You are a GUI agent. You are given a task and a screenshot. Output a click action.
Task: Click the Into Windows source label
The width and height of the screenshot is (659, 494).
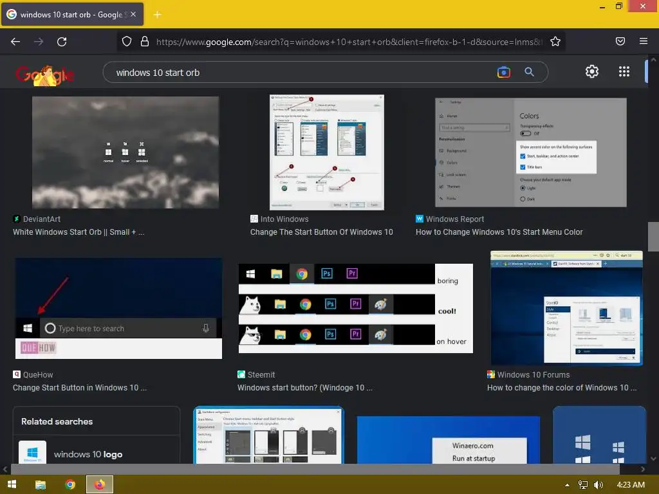click(x=279, y=219)
